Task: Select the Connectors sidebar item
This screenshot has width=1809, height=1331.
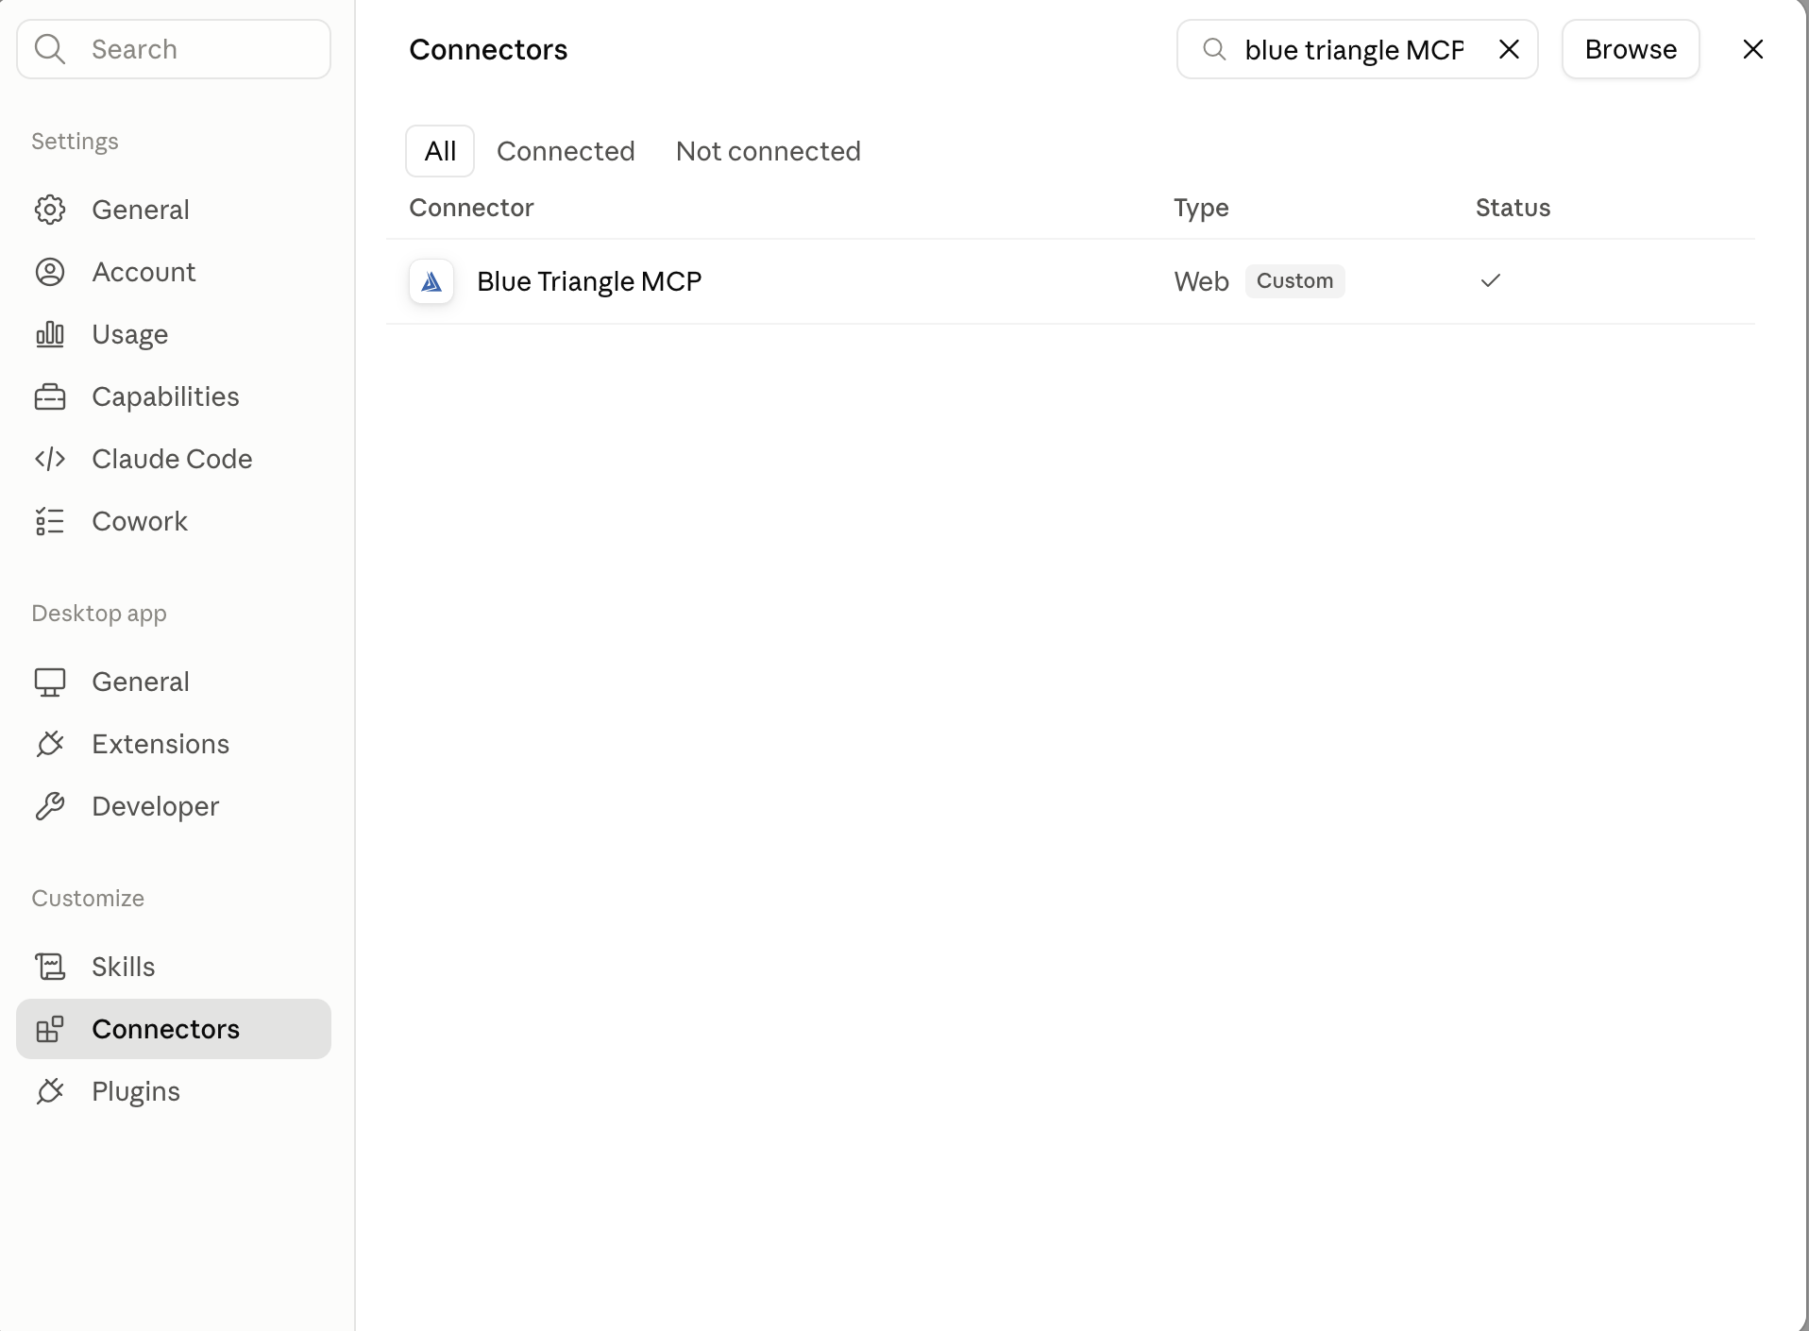Action: tap(174, 1029)
